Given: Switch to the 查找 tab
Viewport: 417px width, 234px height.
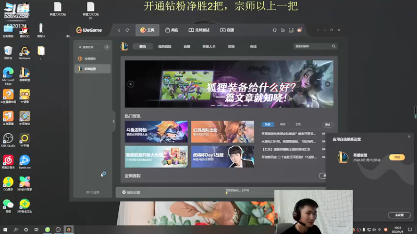Looking at the screenshot, I should [x=253, y=46].
